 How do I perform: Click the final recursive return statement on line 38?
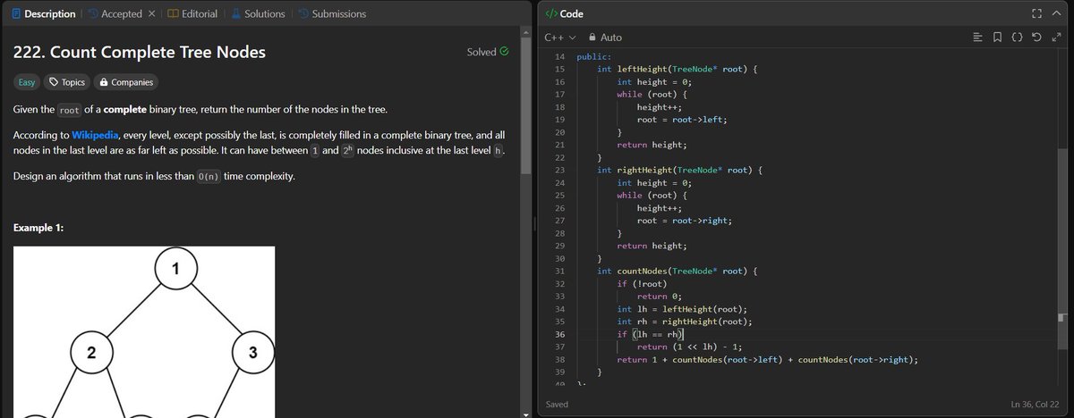coord(768,360)
